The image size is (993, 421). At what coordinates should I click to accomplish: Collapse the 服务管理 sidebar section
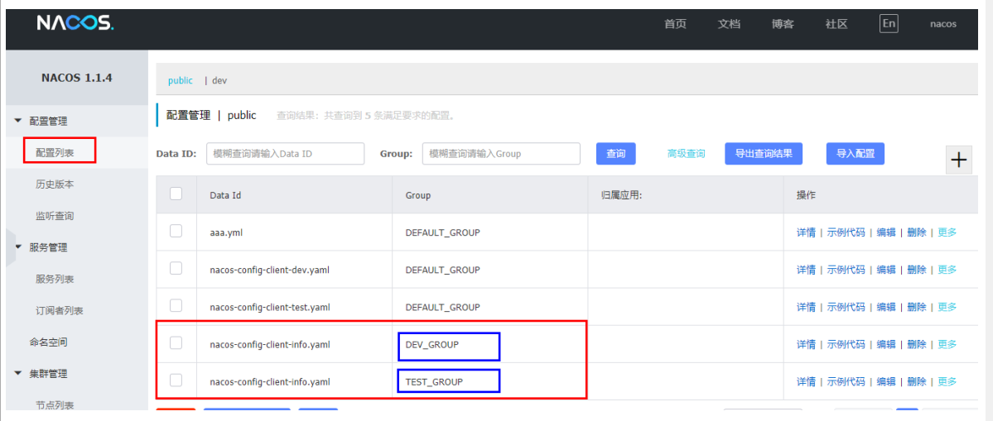tap(18, 247)
